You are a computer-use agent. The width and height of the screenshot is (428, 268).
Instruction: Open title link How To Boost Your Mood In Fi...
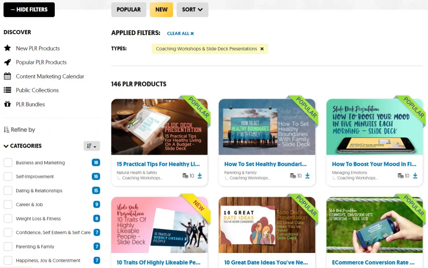point(374,164)
